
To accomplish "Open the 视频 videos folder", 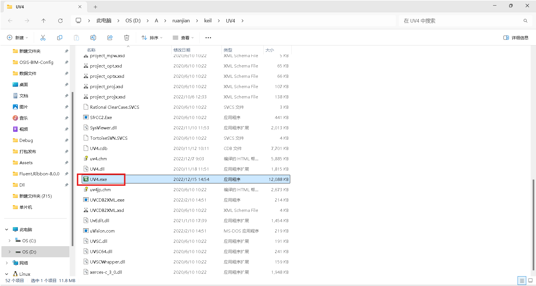I will pyautogui.click(x=23, y=129).
